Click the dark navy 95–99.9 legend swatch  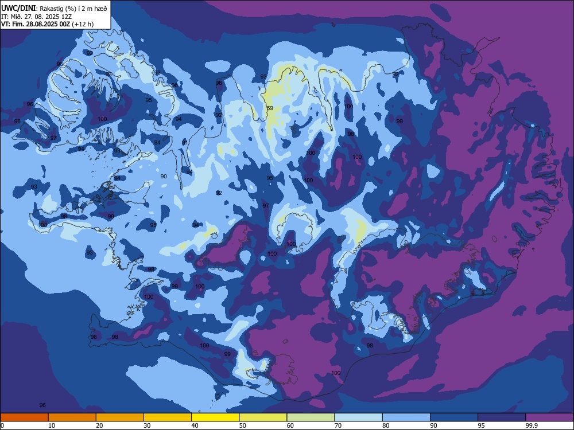tap(502, 417)
